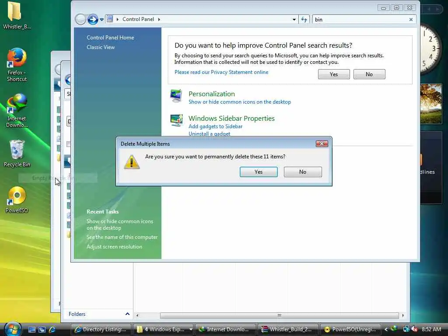
Task: Click the horizontal scrollbar thumb in Explorer
Action: 279,315
